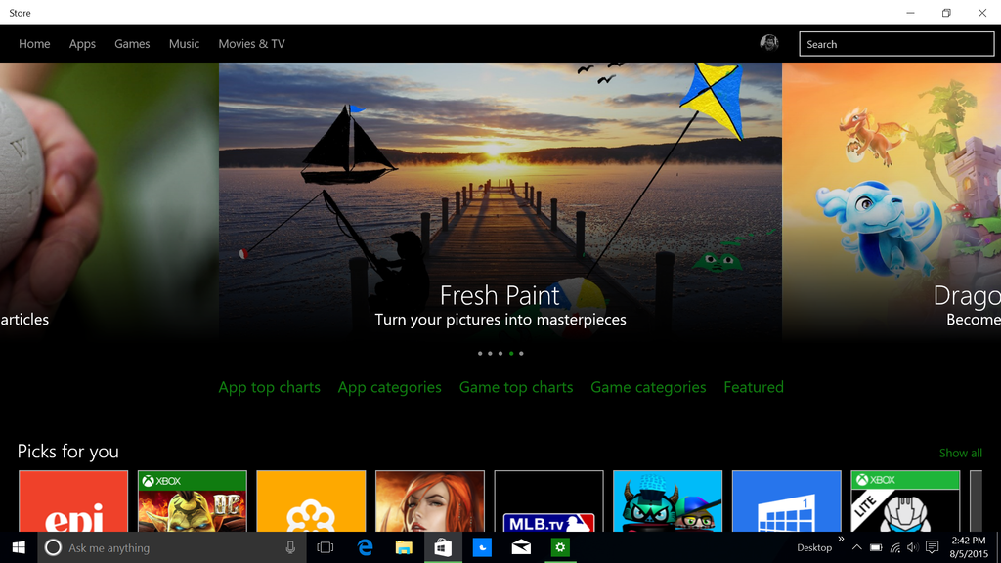Open the Movies & TV menu item
This screenshot has width=1001, height=563.
(x=251, y=43)
